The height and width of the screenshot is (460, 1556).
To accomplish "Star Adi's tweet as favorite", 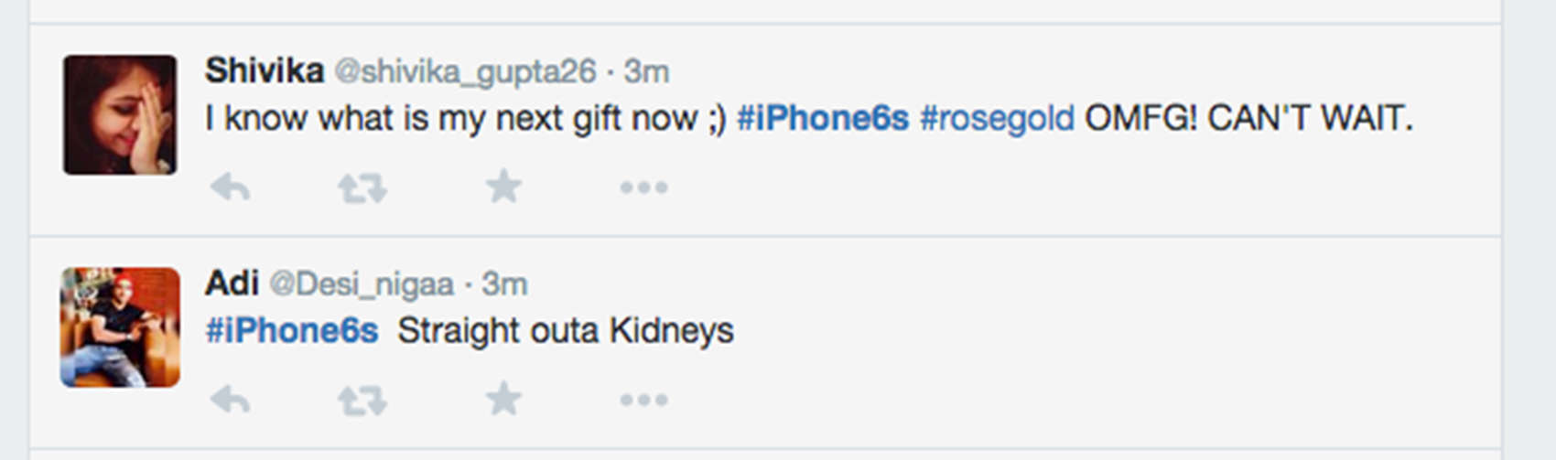I will tap(503, 399).
